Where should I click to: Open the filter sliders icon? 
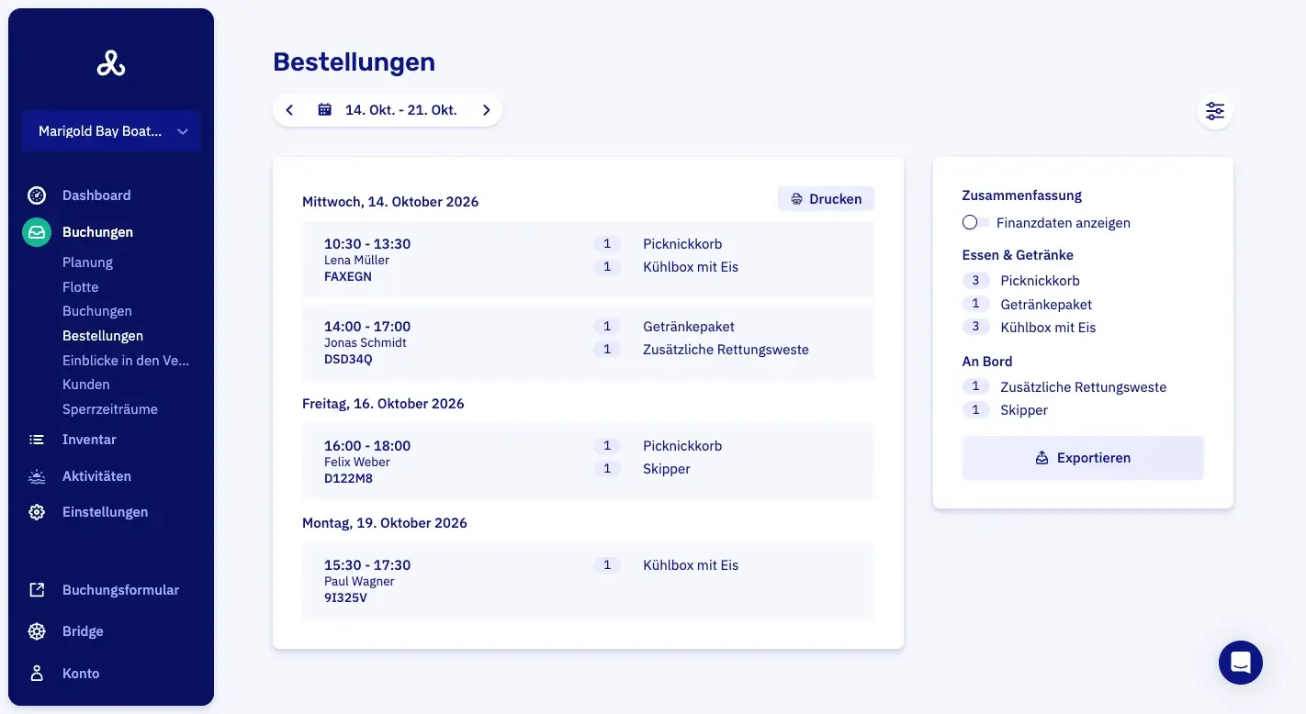tap(1215, 111)
